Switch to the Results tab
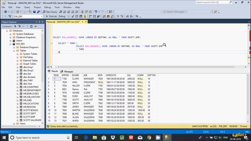251x141 pixels. point(53,71)
